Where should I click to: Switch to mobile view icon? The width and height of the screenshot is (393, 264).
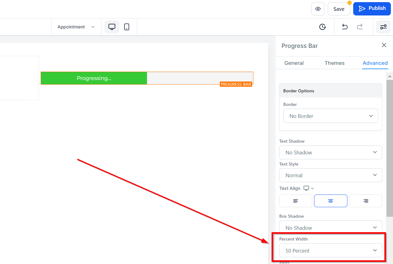[127, 27]
